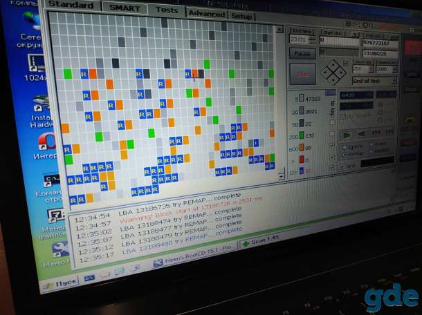
Task: Select the Tests tab
Action: pos(167,10)
